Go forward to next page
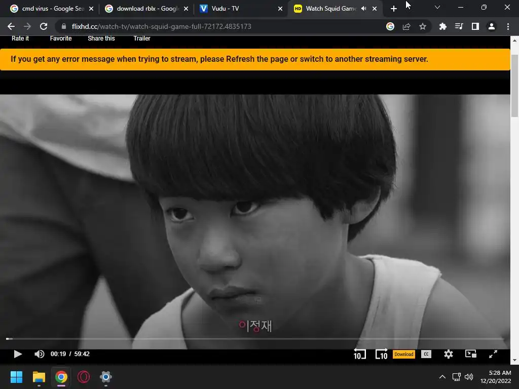 pyautogui.click(x=27, y=26)
